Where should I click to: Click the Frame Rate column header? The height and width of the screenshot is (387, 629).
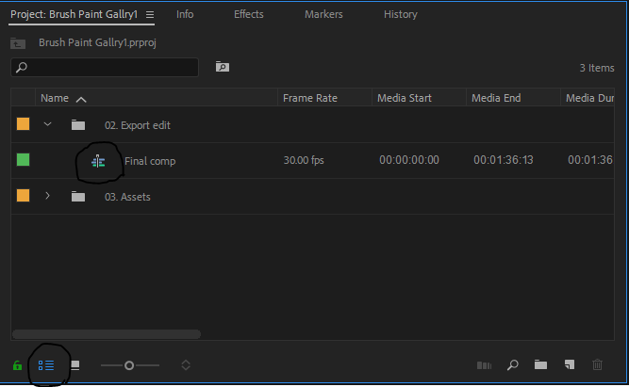tap(310, 98)
